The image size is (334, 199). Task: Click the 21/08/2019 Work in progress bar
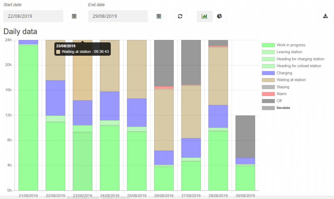pyautogui.click(x=28, y=117)
